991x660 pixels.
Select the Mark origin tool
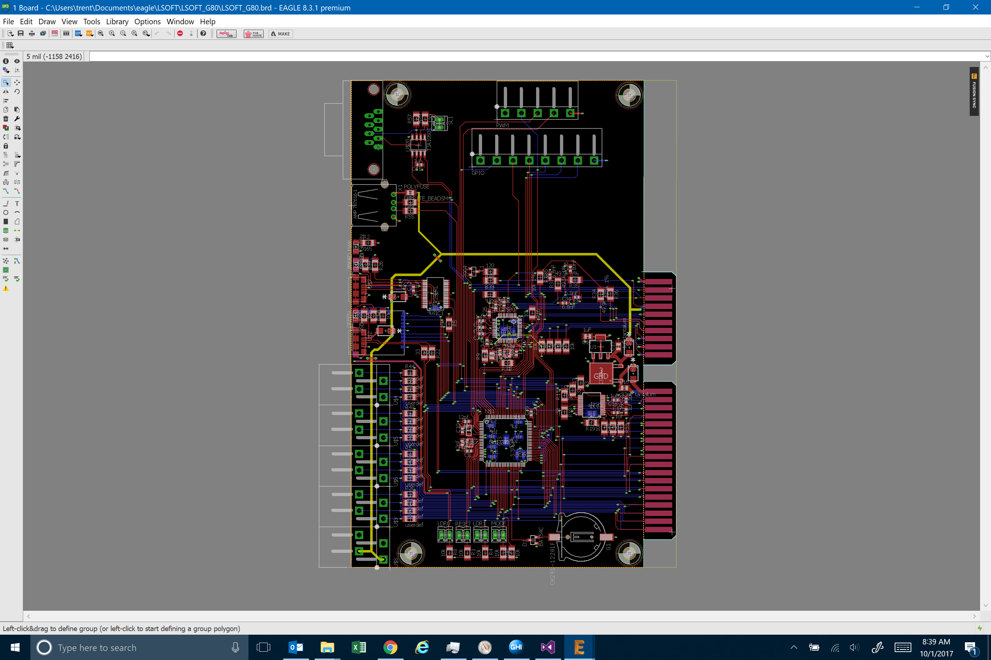pyautogui.click(x=17, y=70)
